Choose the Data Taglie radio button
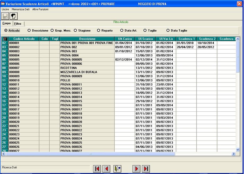 (168, 31)
